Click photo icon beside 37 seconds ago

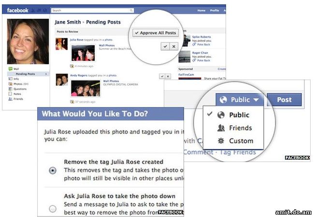(72, 102)
